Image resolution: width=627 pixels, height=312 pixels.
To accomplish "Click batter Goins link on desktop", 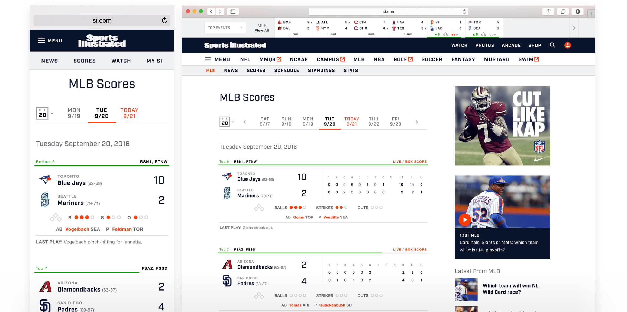I will (299, 217).
